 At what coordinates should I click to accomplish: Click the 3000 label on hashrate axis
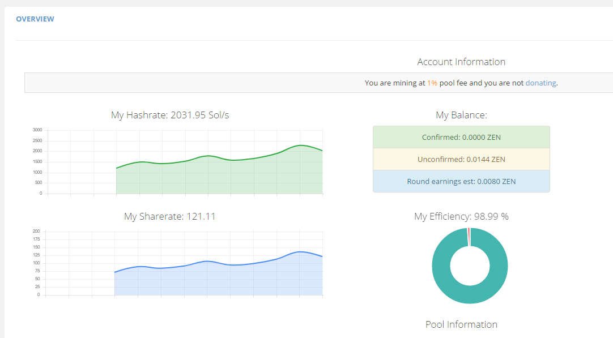37,130
